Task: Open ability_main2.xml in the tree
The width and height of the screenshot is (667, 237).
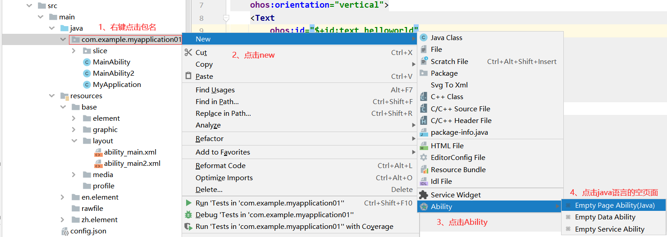Action: (x=132, y=164)
